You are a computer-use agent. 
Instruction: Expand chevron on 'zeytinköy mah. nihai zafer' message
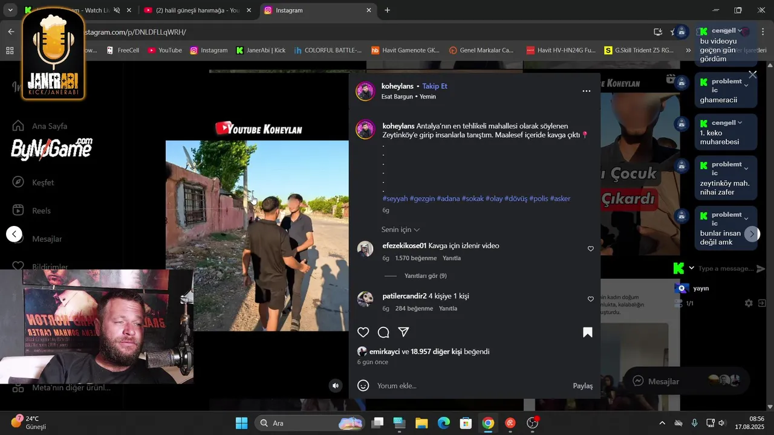[x=746, y=169]
